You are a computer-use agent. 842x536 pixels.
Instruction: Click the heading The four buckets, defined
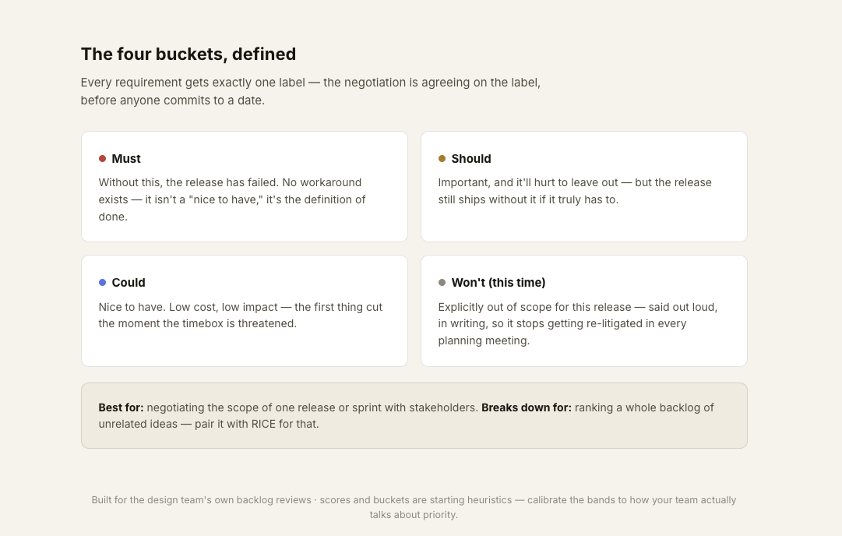click(188, 55)
